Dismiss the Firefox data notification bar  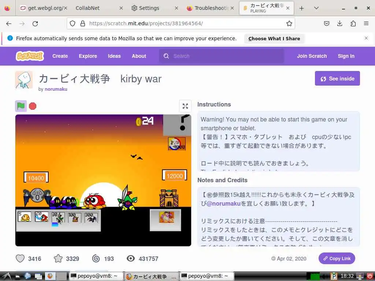point(366,38)
